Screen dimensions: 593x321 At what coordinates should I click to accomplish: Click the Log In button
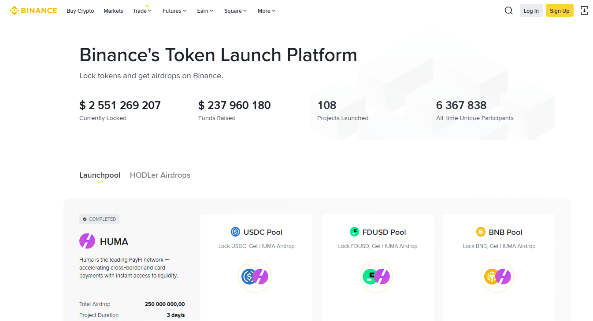(531, 11)
